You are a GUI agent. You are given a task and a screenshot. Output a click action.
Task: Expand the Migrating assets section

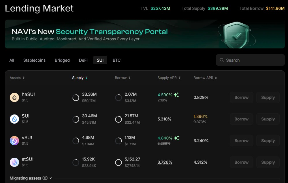(x=30, y=178)
